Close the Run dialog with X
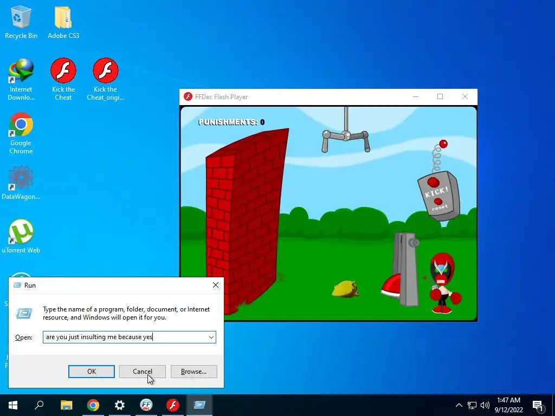This screenshot has height=416, width=555. [x=216, y=285]
